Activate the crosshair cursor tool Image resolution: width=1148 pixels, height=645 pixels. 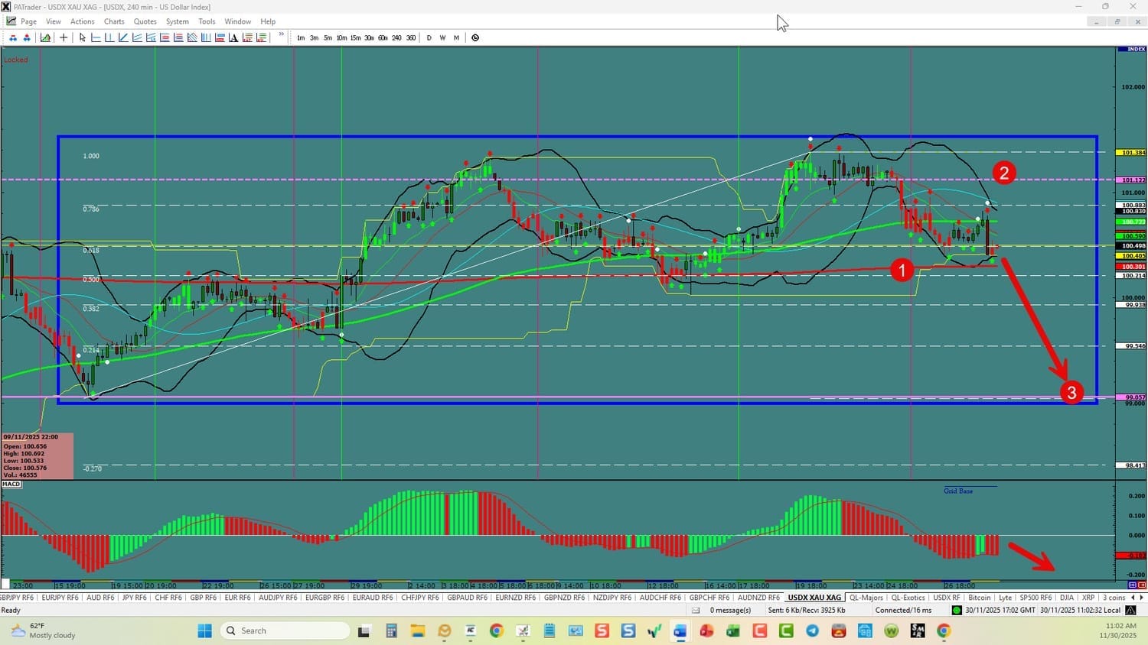(64, 37)
